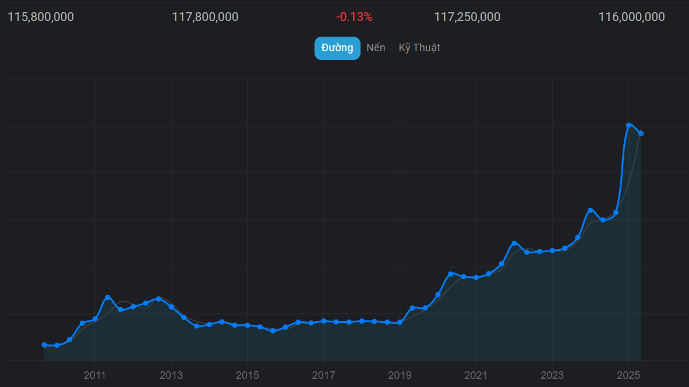The height and width of the screenshot is (387, 689).
Task: Click the 117,800,000 price value
Action: [x=205, y=17]
